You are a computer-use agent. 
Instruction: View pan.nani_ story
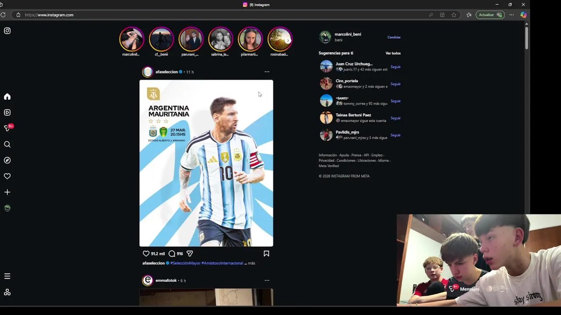point(191,39)
